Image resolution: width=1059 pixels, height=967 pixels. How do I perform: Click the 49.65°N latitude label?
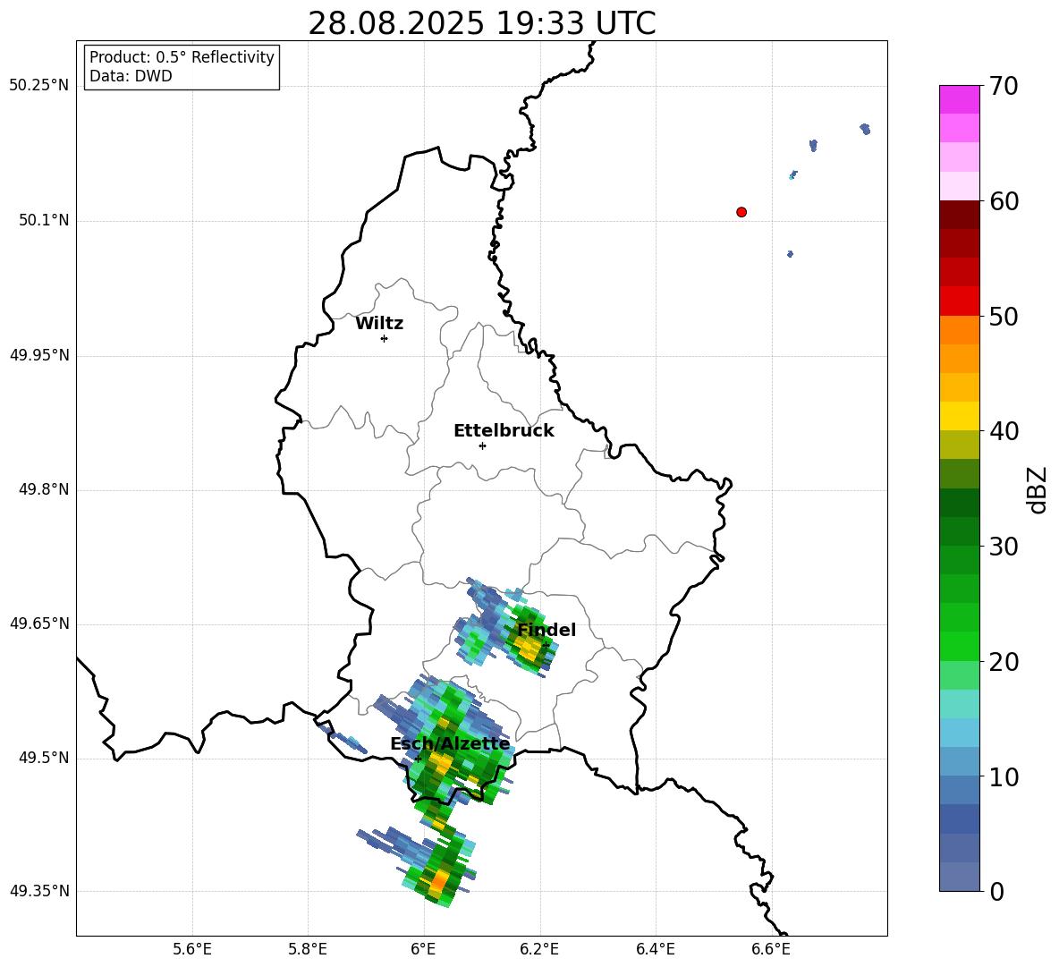[x=38, y=623]
